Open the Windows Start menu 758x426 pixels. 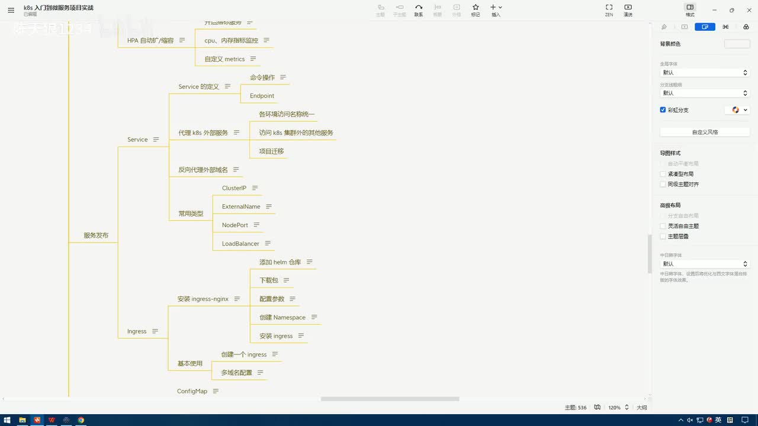7,420
